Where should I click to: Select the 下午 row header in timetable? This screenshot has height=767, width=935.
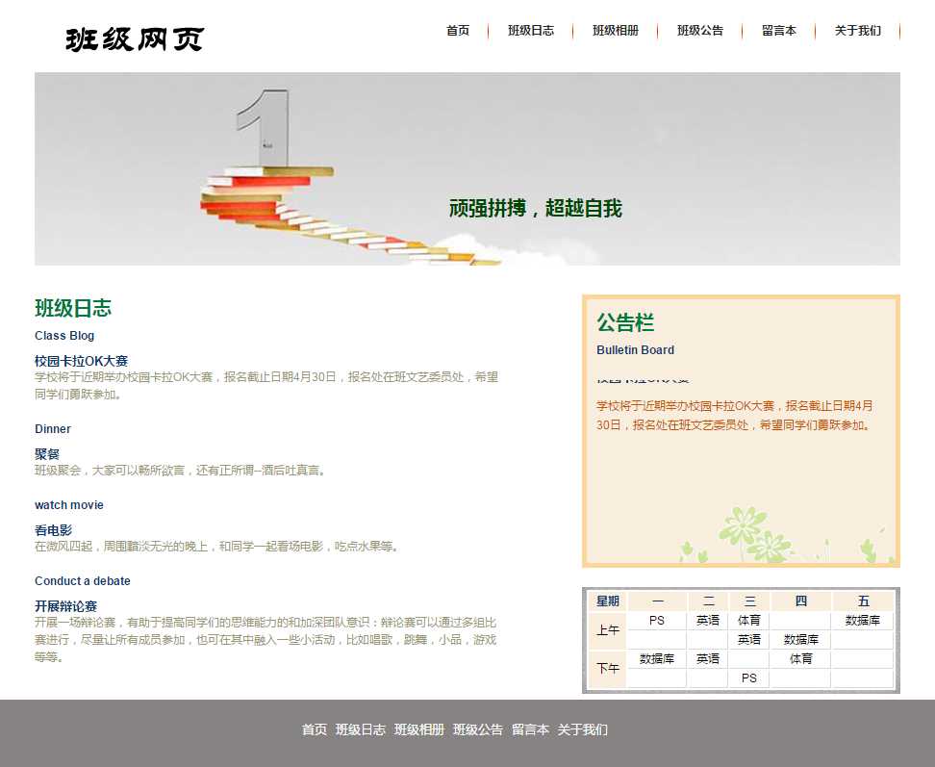coord(608,668)
